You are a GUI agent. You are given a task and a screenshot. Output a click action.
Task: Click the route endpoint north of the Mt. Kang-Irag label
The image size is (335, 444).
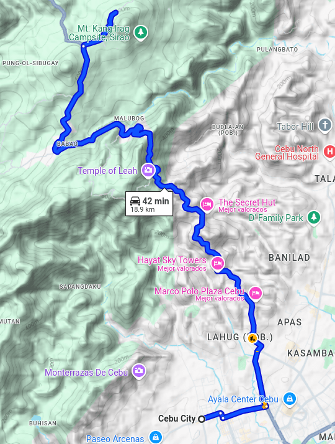point(115,12)
